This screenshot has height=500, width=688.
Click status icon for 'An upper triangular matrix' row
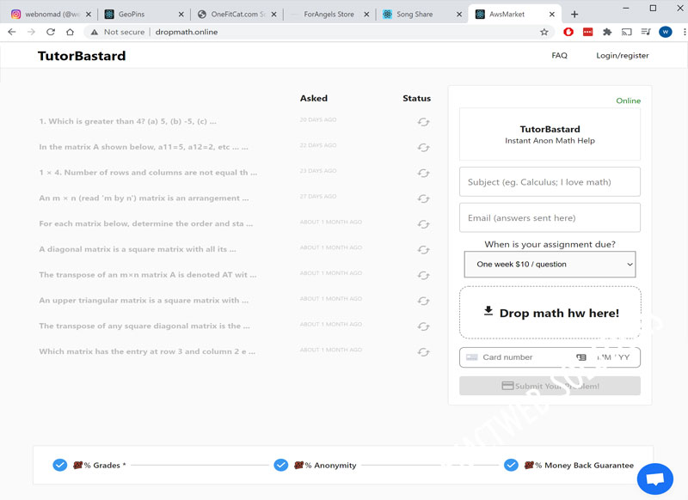423,301
